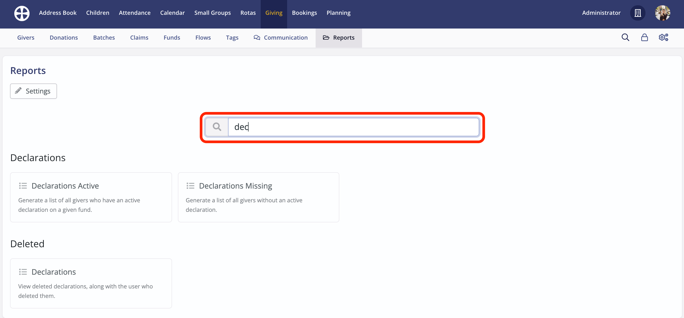Select the Funds tab
684x318 pixels.
172,38
